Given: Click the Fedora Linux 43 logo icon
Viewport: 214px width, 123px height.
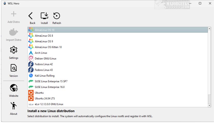Looking at the screenshot, I should 31,70.
